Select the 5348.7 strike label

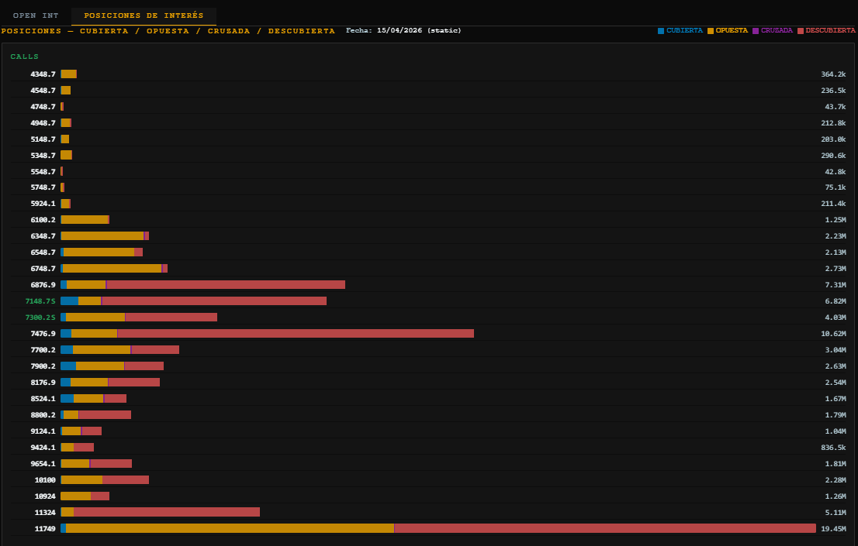43,156
